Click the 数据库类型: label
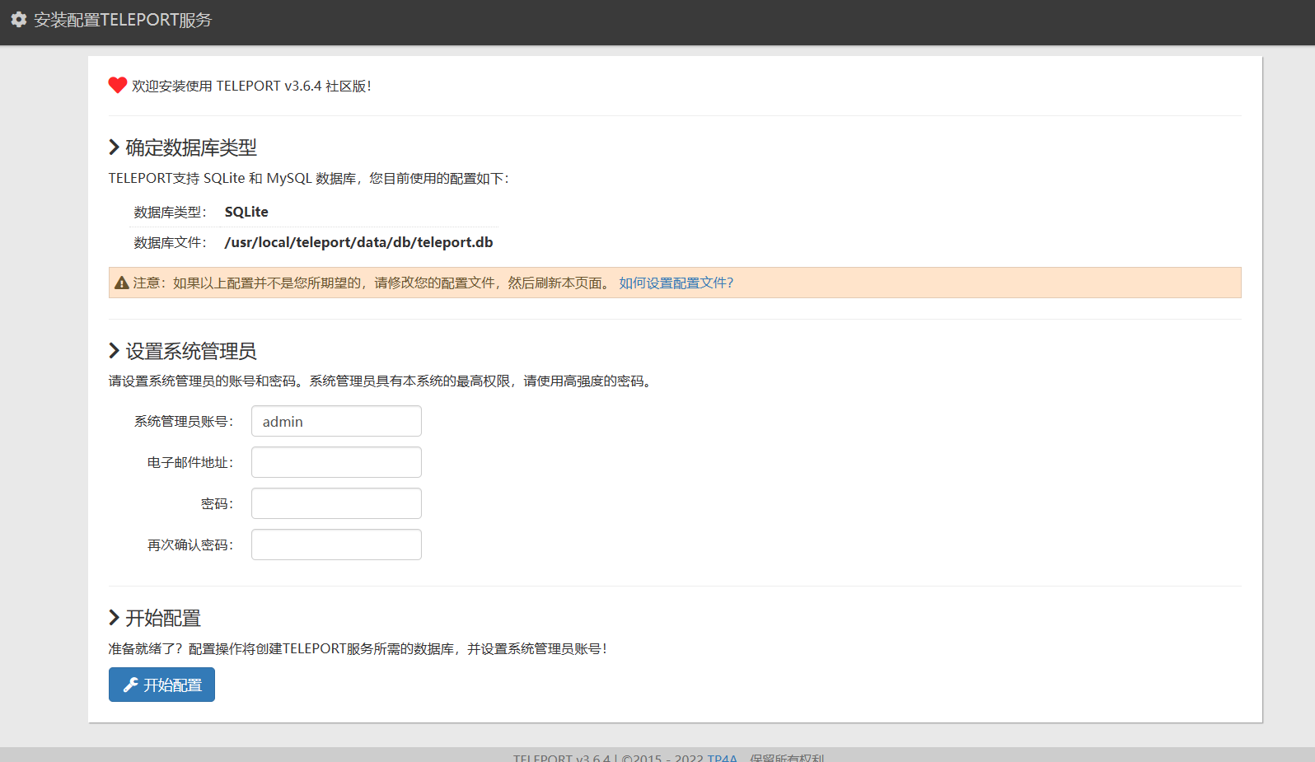The image size is (1315, 762). [171, 213]
